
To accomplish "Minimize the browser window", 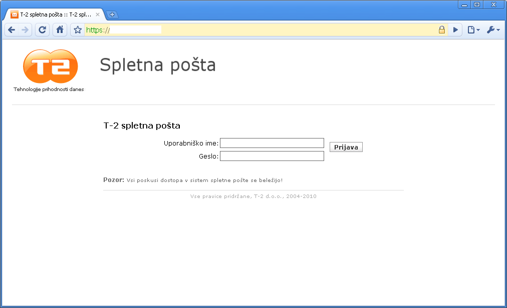I will (464, 4).
